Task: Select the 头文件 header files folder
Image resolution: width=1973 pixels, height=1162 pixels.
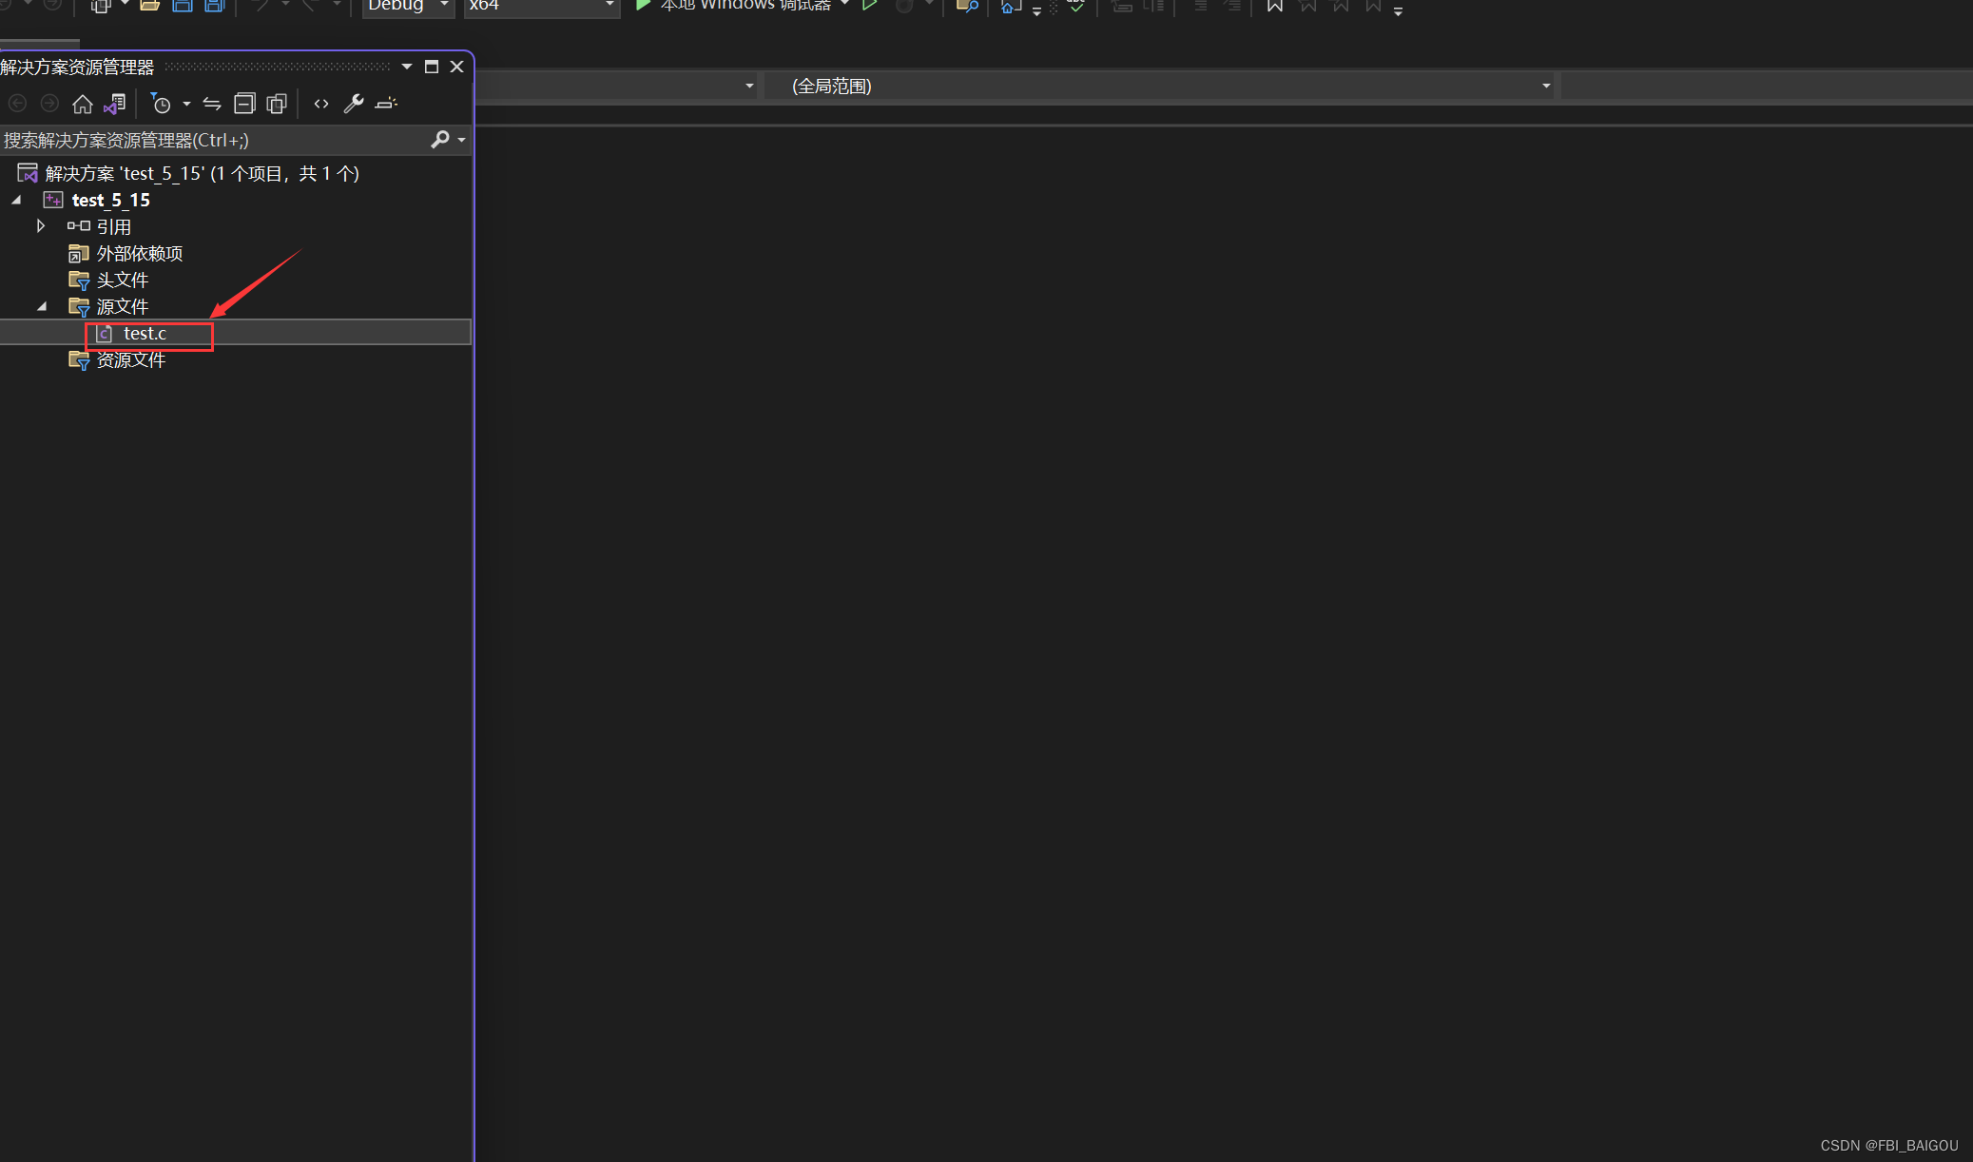Action: tap(122, 281)
